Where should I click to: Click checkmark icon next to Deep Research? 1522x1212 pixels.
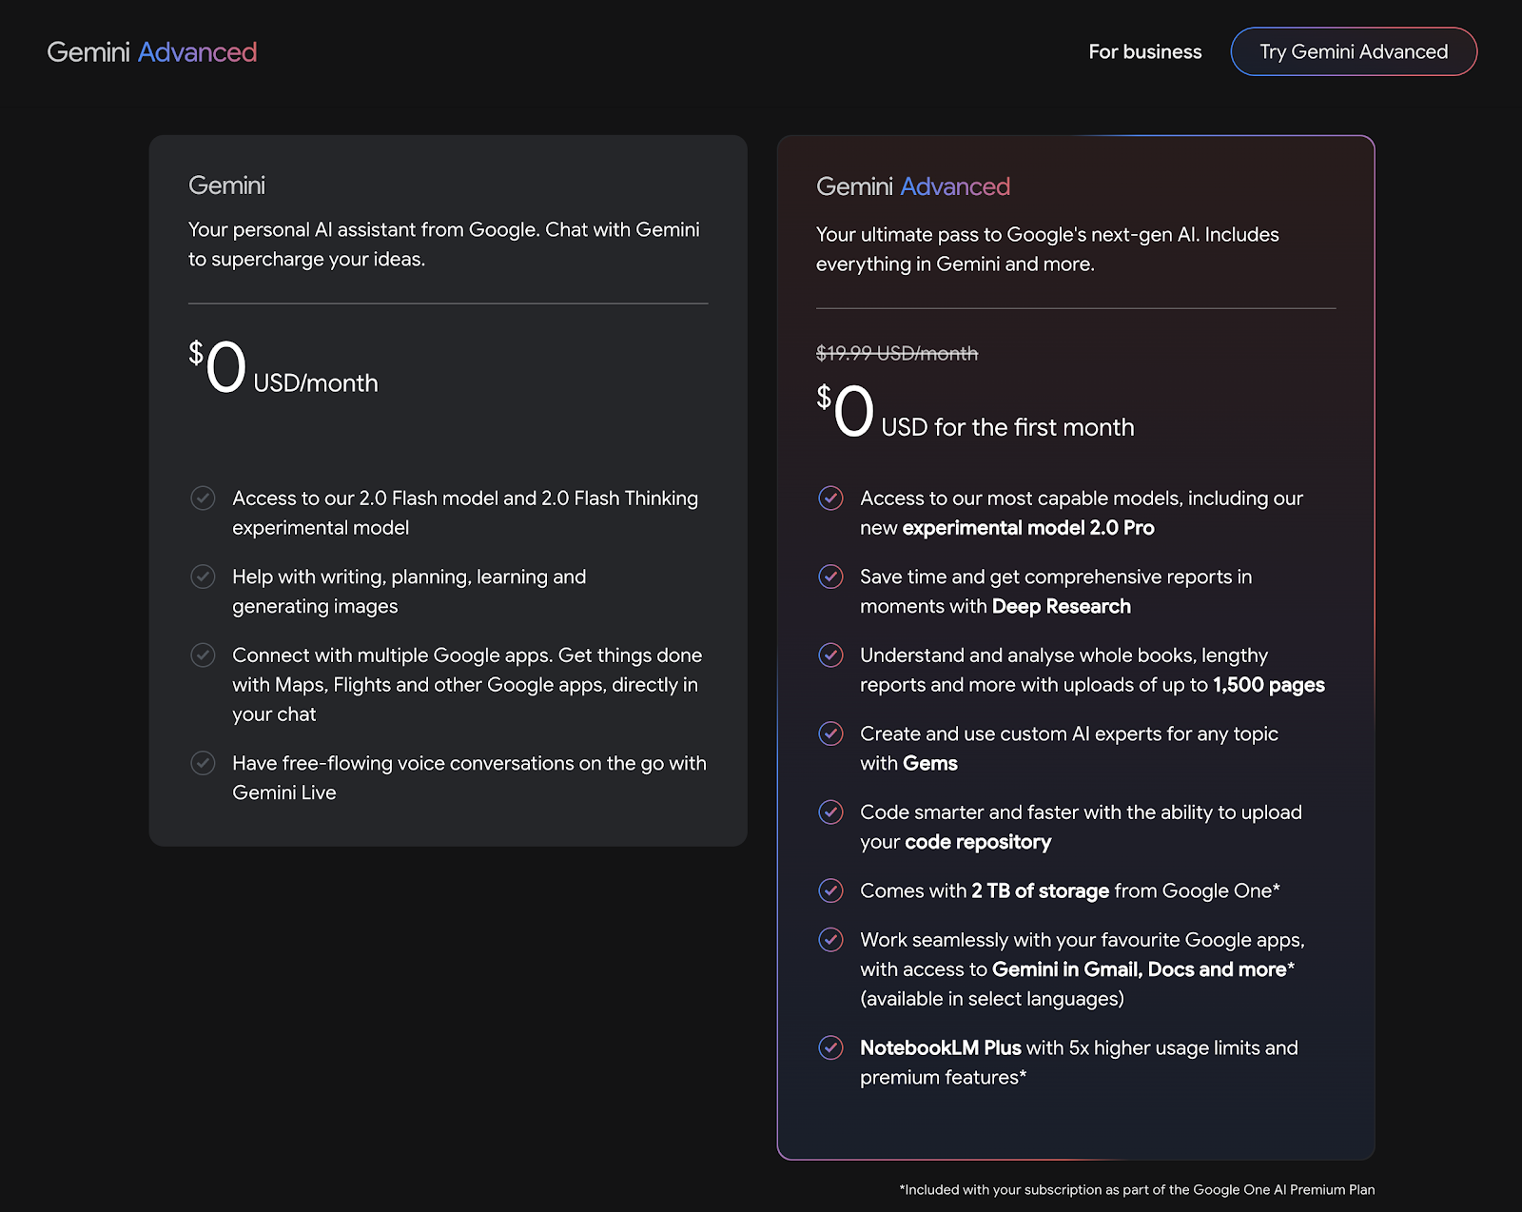pyautogui.click(x=830, y=577)
